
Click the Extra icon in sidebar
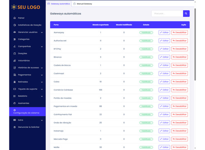click(15, 120)
